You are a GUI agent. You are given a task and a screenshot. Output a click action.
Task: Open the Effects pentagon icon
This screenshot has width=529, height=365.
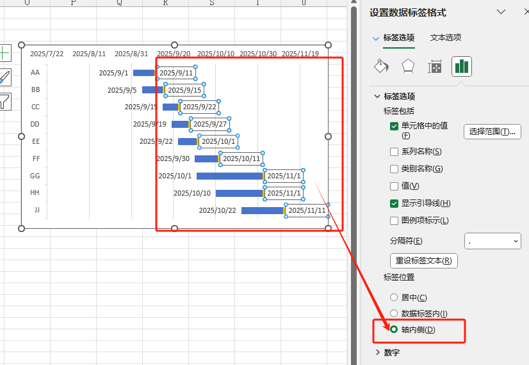[x=408, y=66]
